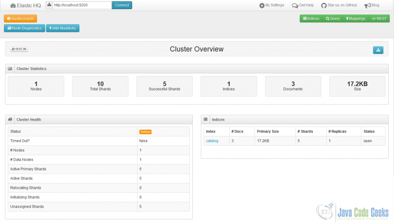The width and height of the screenshot is (394, 223).
Task: Click the Timed Out? row label
Action: pos(20,141)
